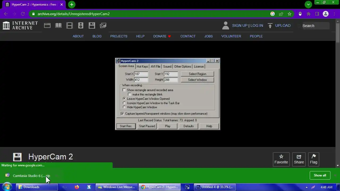Viewport: 340px width, 191px height.
Task: Open the PROJECTS menu link
Action: coord(119,36)
